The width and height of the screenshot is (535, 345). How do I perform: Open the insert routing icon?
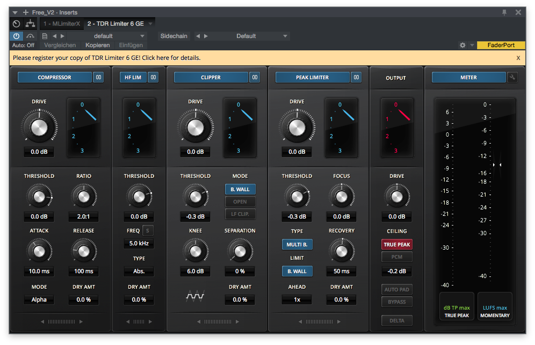(x=31, y=24)
